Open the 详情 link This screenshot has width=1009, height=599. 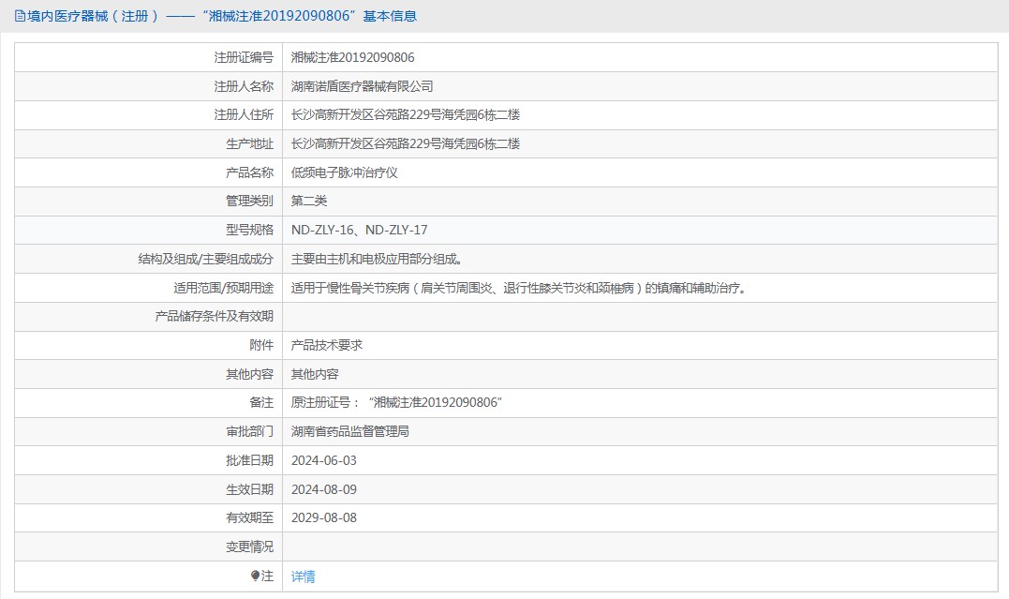(x=304, y=577)
